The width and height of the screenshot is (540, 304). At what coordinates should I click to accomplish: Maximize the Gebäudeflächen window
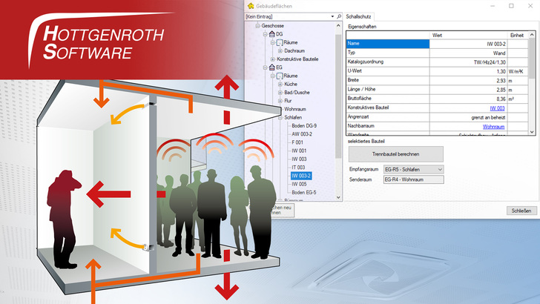510,5
